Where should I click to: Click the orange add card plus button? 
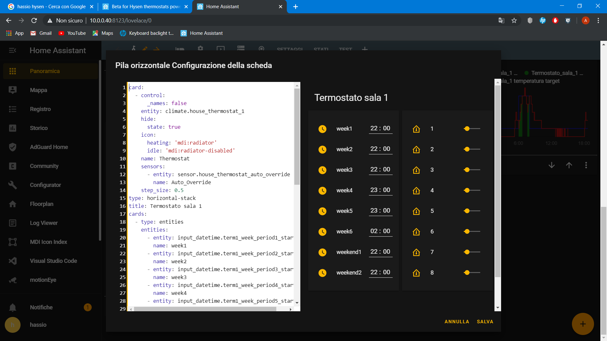(583, 324)
